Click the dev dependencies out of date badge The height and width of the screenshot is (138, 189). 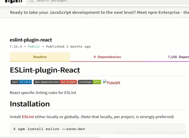pos(55,82)
